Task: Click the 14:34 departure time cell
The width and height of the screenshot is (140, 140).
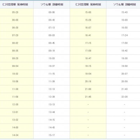Action: (15, 135)
